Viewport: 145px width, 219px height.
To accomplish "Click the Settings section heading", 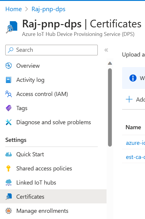I will (16, 140).
